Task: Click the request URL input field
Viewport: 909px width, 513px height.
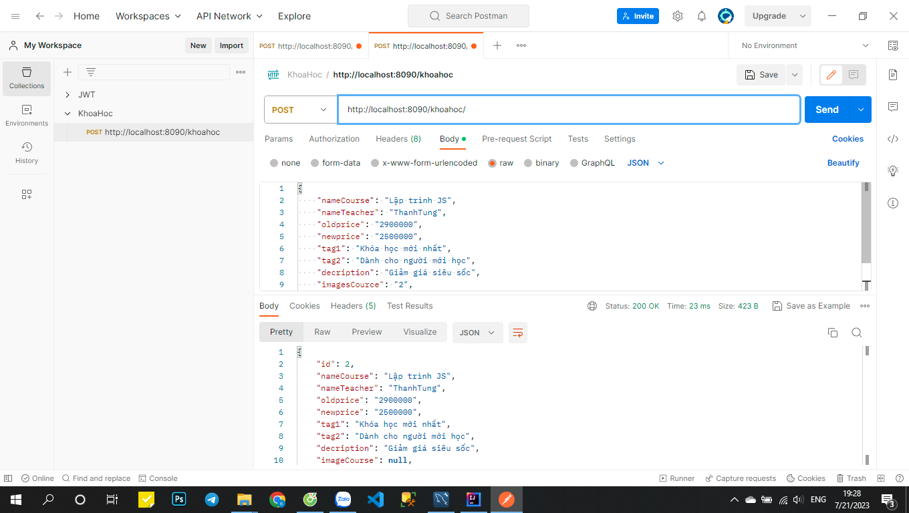Action: click(x=568, y=110)
